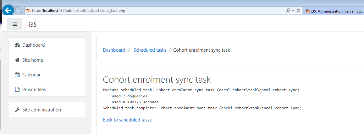364x134 pixels.
Task: Click the Moodle favicon in address bar
Action: click(x=28, y=10)
